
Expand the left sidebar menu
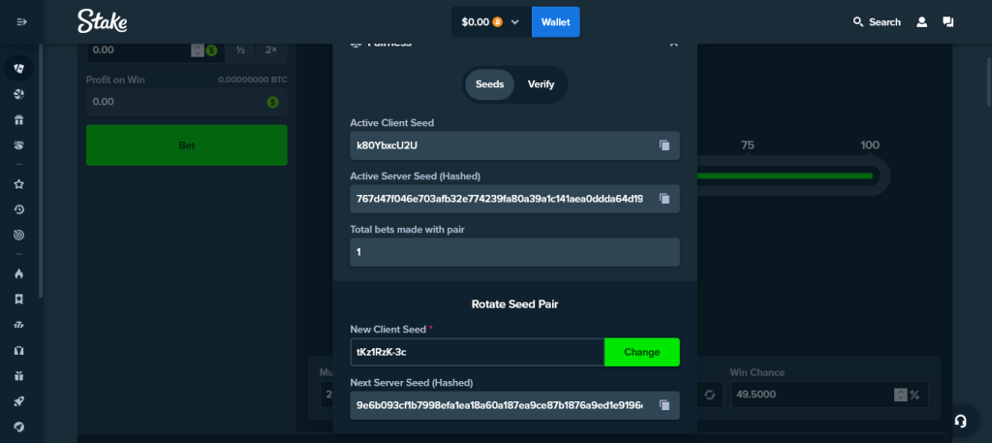(x=21, y=22)
